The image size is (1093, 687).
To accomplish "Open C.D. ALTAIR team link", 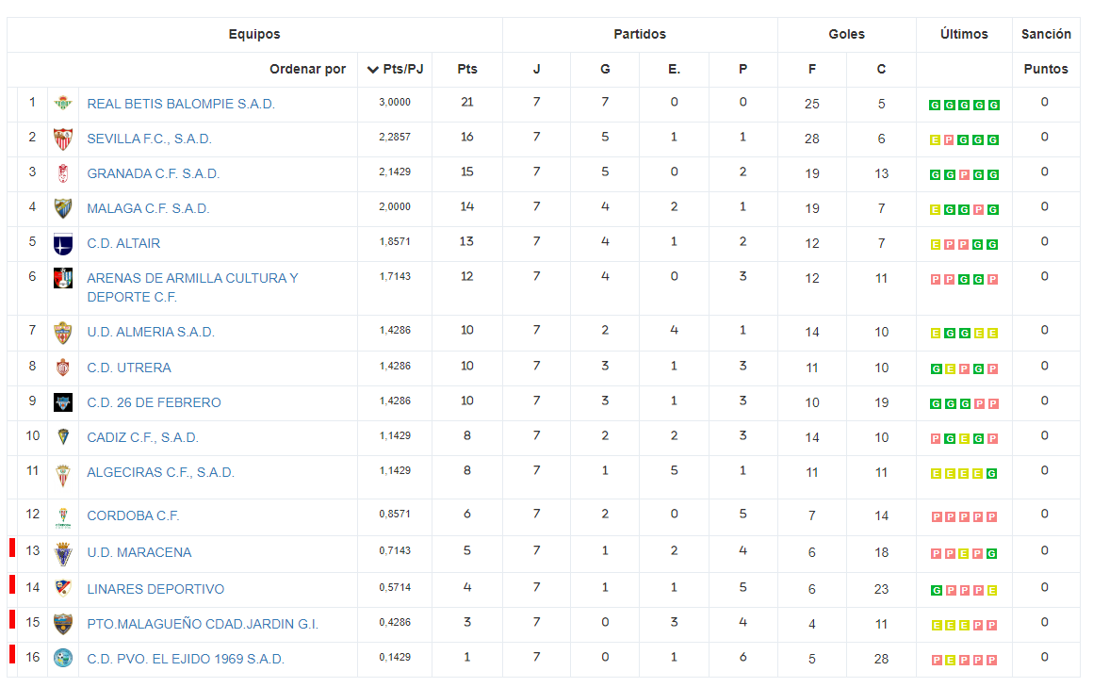I will point(123,243).
